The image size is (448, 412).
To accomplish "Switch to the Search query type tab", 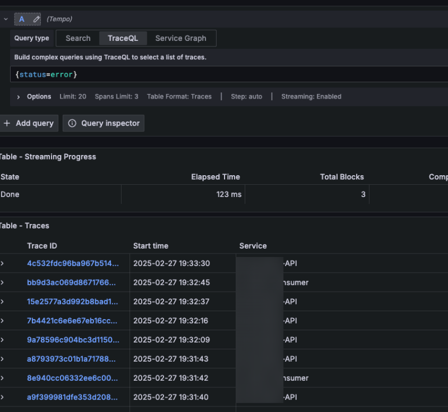I will point(78,38).
